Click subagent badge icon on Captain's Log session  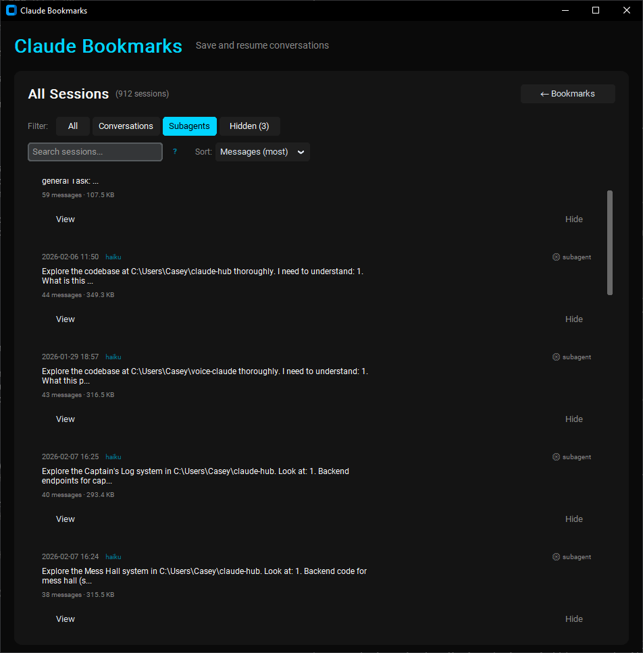point(557,457)
